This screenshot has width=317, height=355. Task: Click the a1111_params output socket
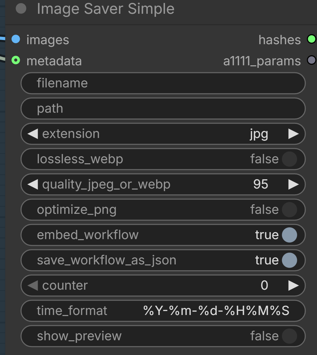(312, 60)
